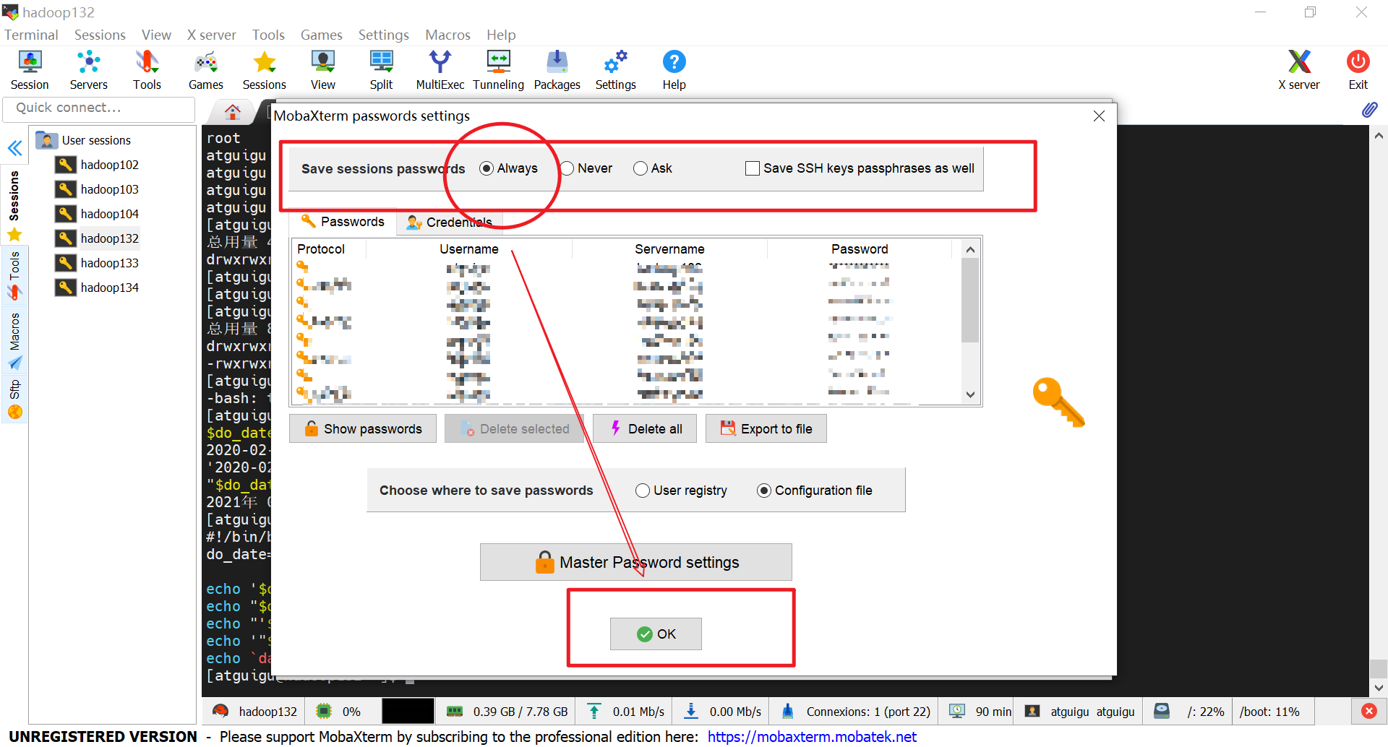This screenshot has height=747, width=1388.
Task: Click the Delete selected button
Action: pyautogui.click(x=514, y=428)
